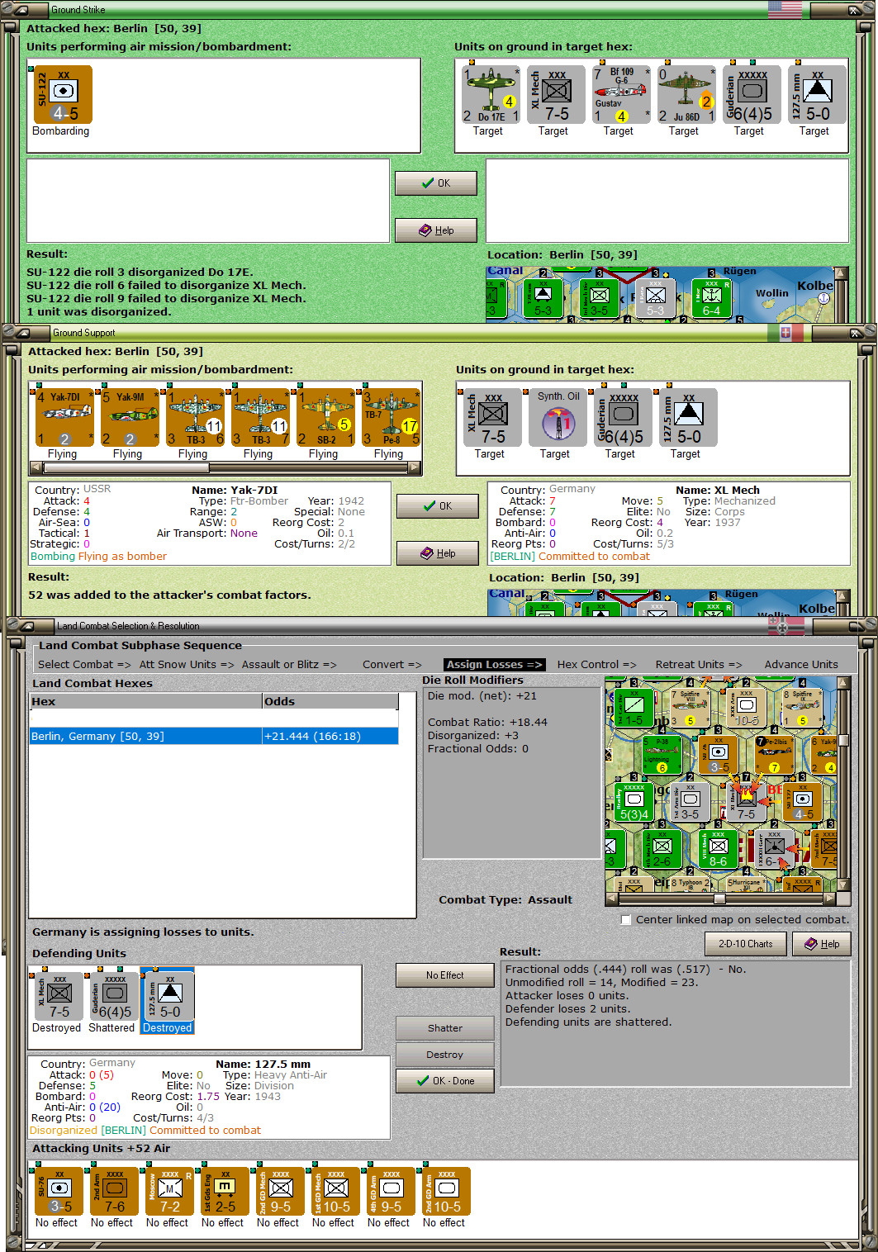Select the Yak-7DI flying unit

[x=64, y=418]
